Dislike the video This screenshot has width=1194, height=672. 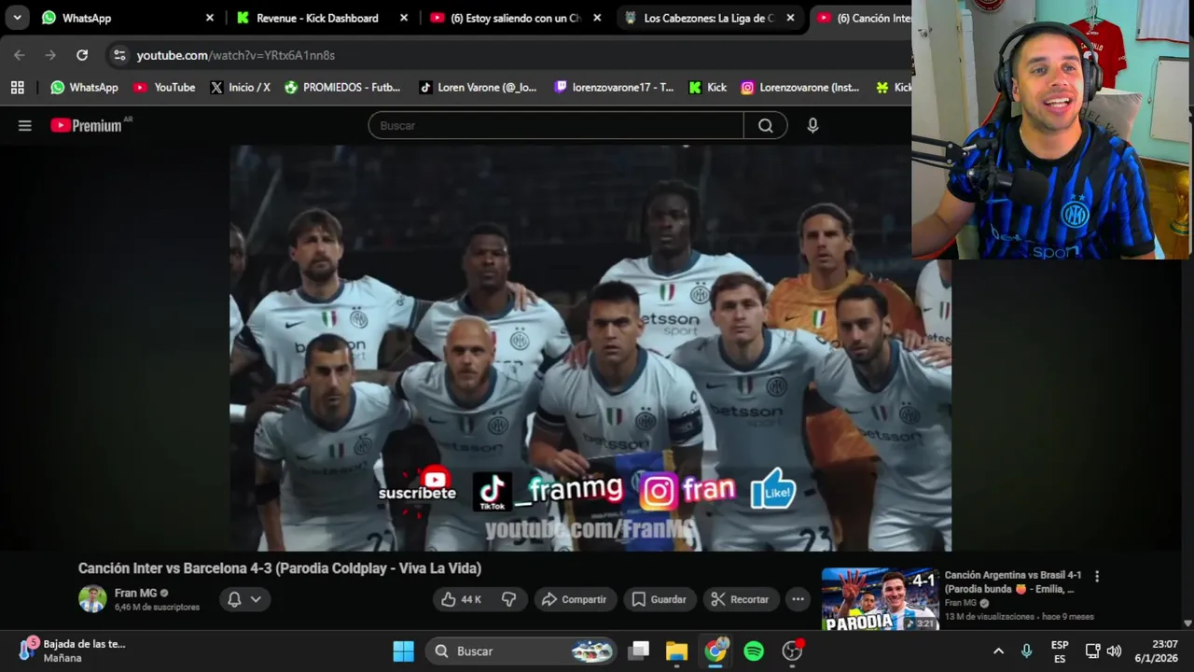[x=508, y=599]
